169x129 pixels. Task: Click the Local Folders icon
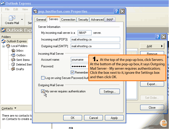point(8,46)
